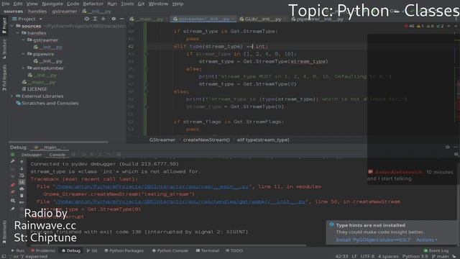Click the Debug panel settings gear at right
Image resolution: width=460 pixels, height=259 pixels.
pyautogui.click(x=447, y=147)
